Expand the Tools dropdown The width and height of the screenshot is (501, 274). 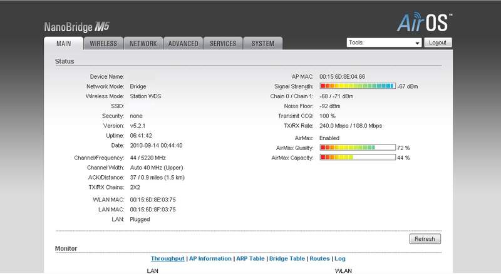(x=384, y=43)
